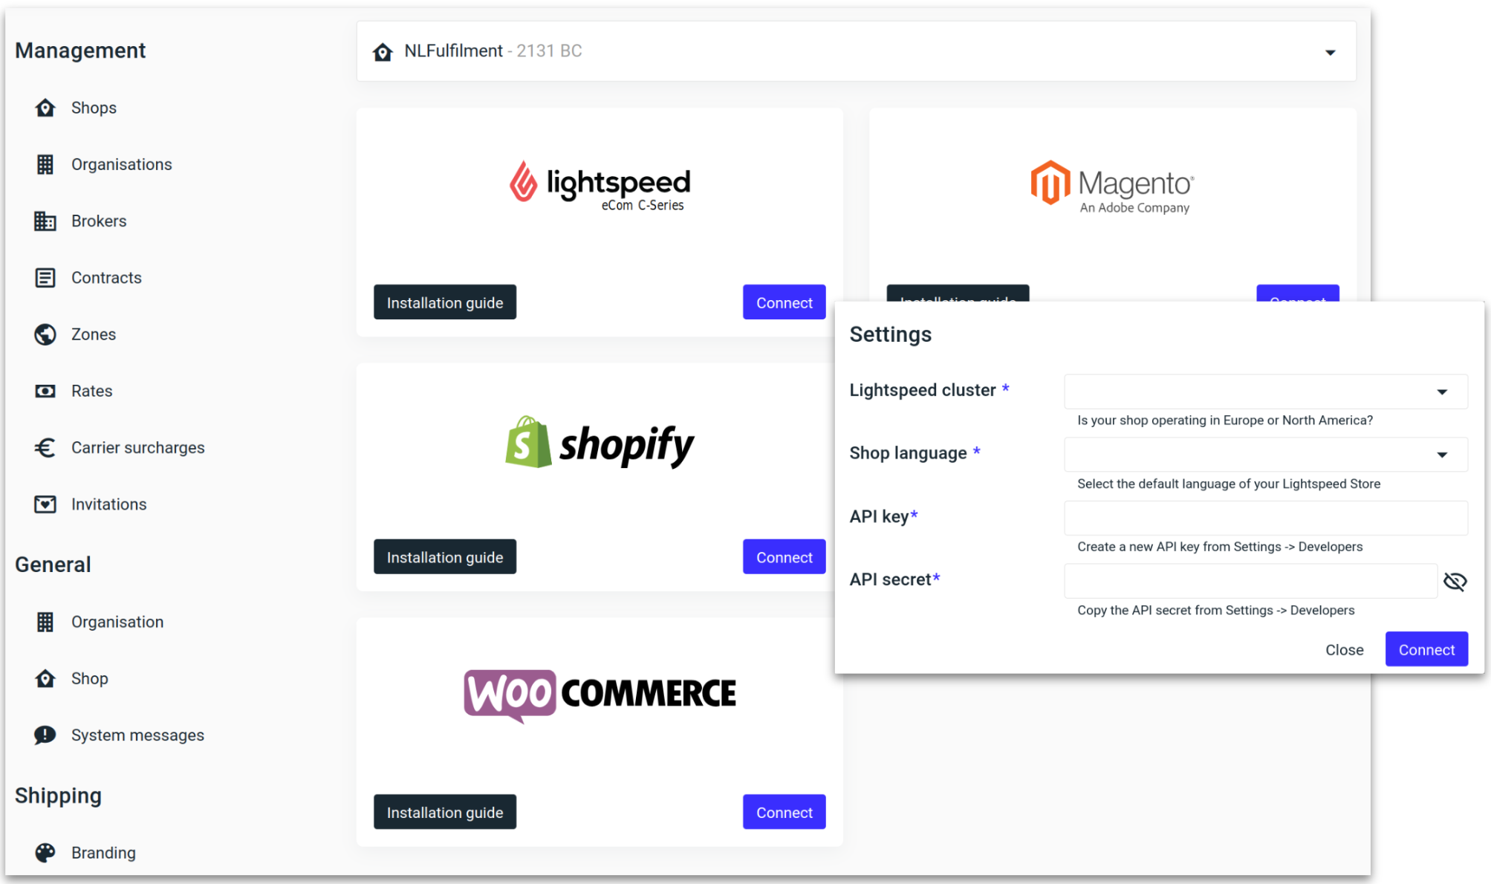Click the Shops house icon in the sidebar

click(x=45, y=108)
